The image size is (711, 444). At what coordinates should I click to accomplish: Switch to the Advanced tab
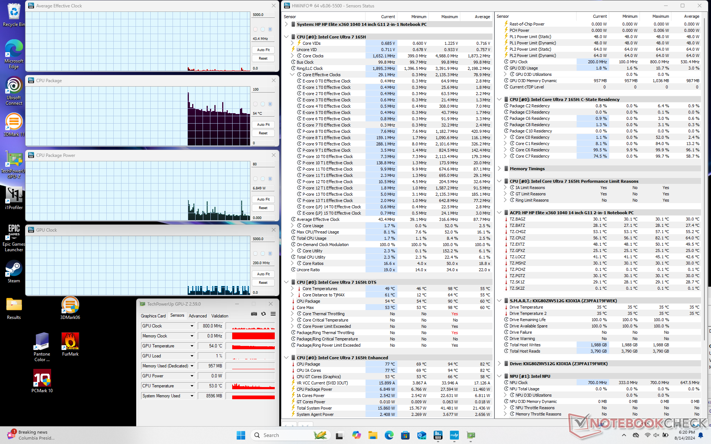(x=198, y=316)
